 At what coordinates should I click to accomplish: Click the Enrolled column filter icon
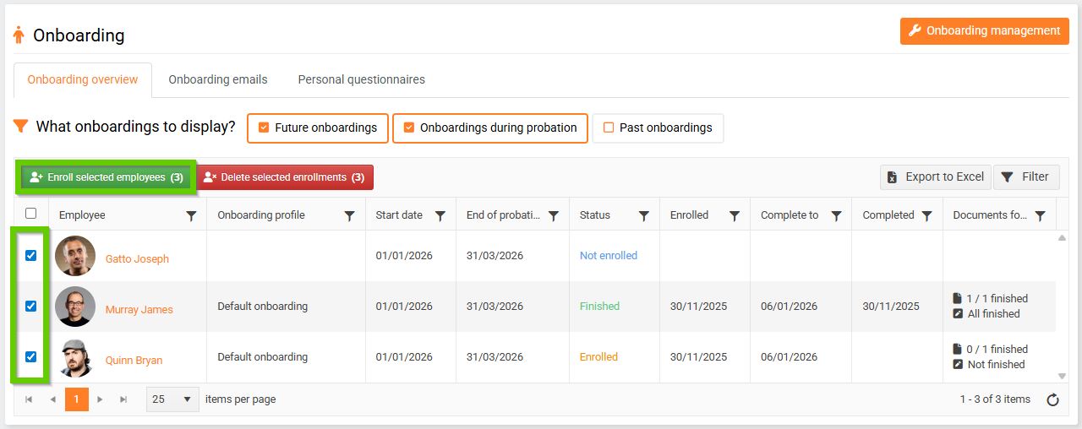click(734, 216)
